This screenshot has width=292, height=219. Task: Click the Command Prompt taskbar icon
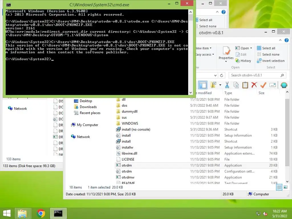pos(58,213)
